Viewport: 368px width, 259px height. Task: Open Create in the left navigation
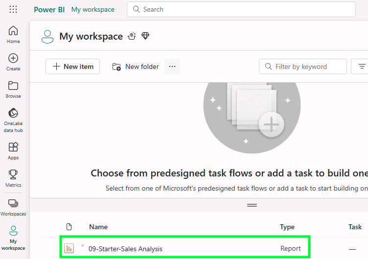coord(13,62)
